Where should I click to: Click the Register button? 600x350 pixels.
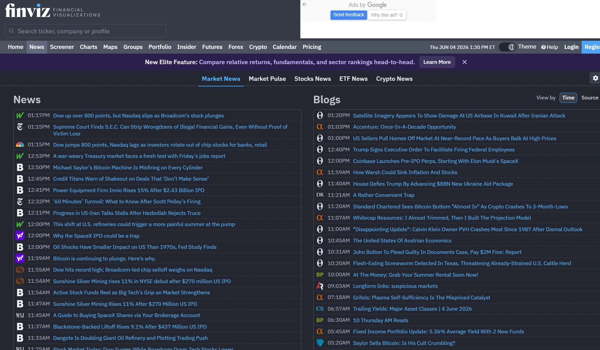[591, 47]
